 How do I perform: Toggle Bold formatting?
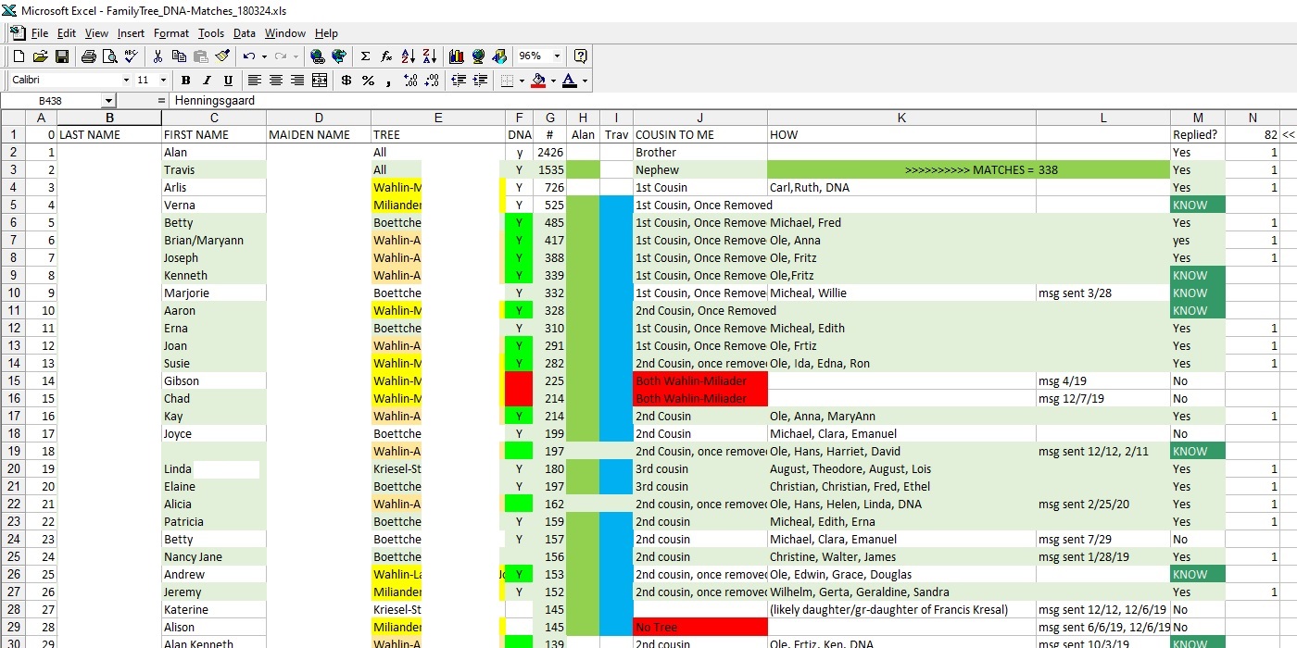tap(185, 81)
